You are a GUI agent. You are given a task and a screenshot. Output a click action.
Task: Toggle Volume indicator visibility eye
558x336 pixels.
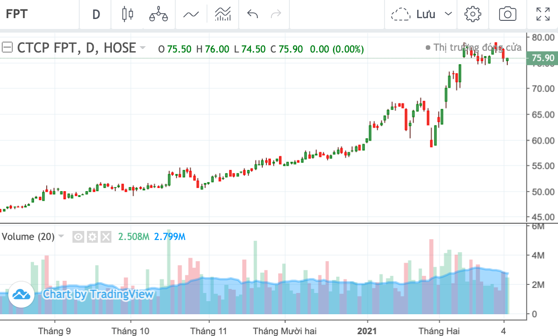(78, 236)
